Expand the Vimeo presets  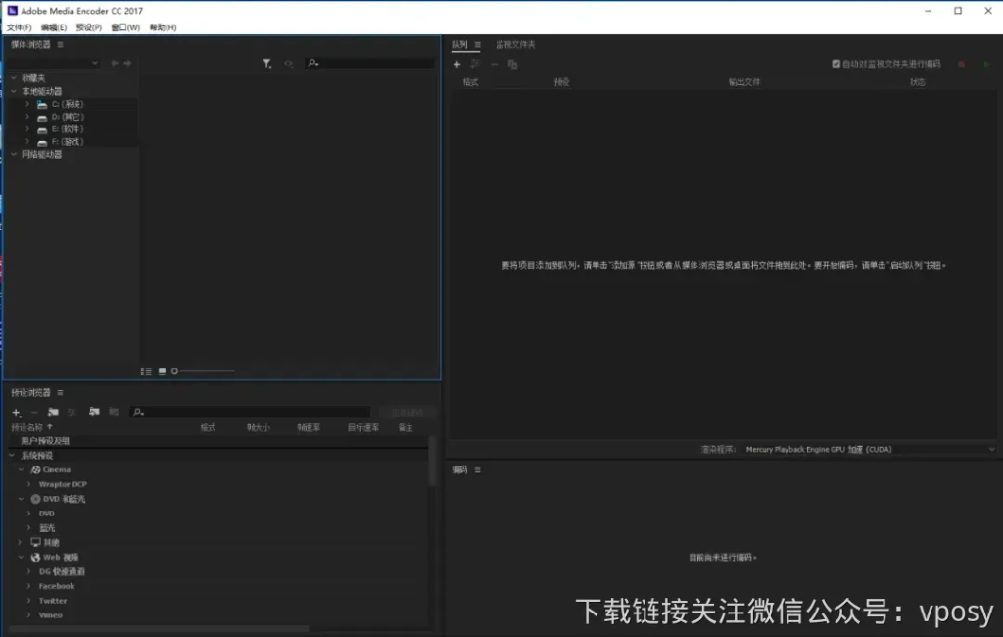click(x=28, y=615)
